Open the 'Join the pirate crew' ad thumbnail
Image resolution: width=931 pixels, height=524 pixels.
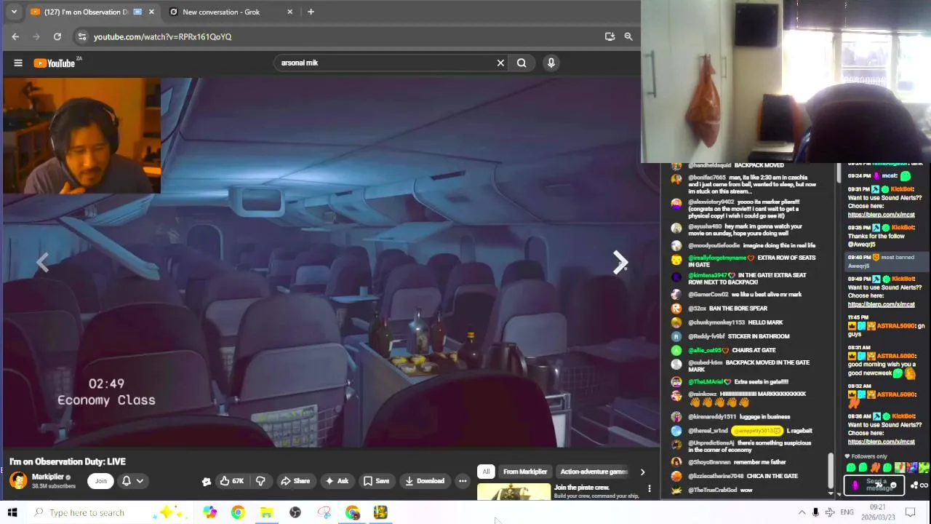pos(514,491)
